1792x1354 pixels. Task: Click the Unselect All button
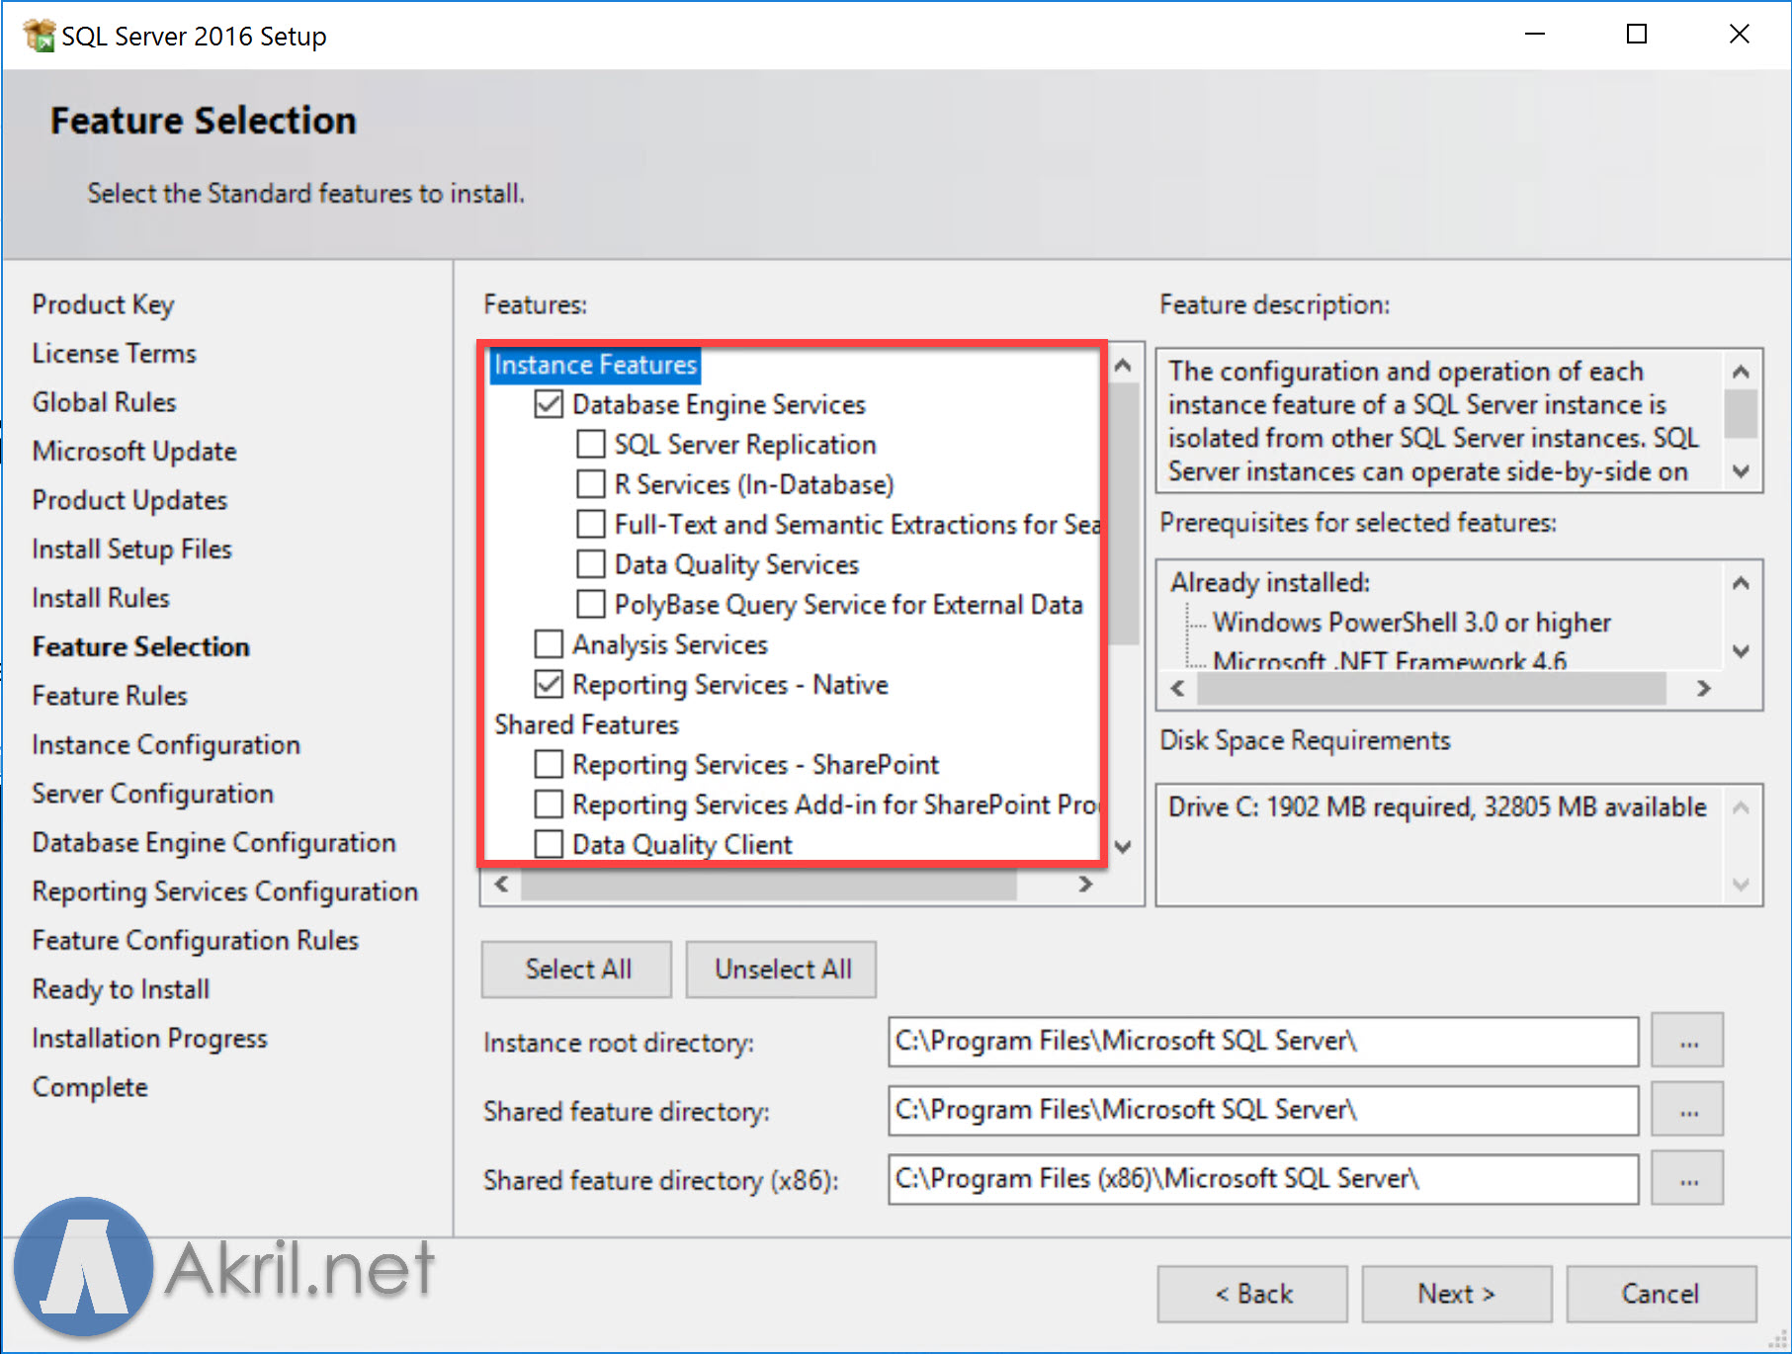[780, 969]
